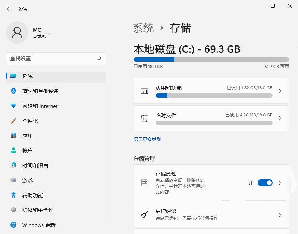Click the MO user avatar icon
The width and height of the screenshot is (298, 234).
17,32
